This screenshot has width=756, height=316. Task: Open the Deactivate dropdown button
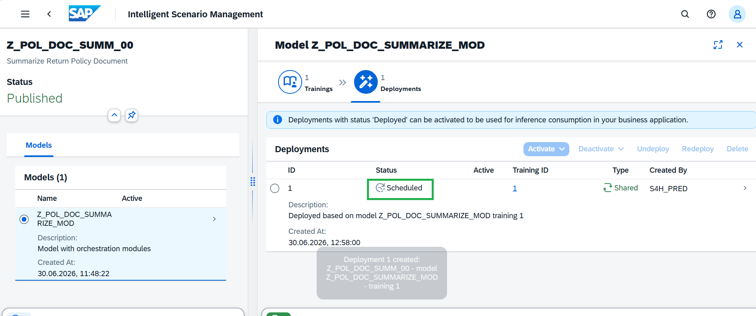pos(601,149)
